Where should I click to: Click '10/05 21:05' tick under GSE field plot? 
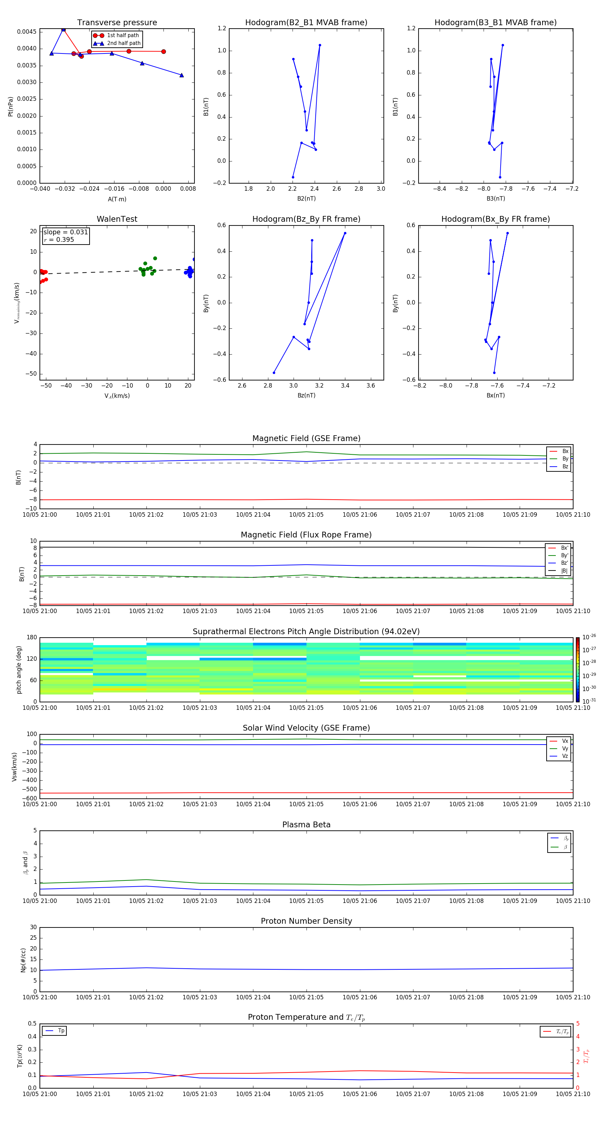306,515
